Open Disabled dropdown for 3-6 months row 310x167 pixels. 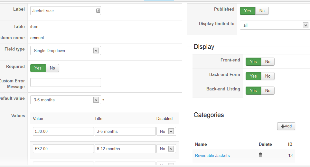[x=166, y=131]
